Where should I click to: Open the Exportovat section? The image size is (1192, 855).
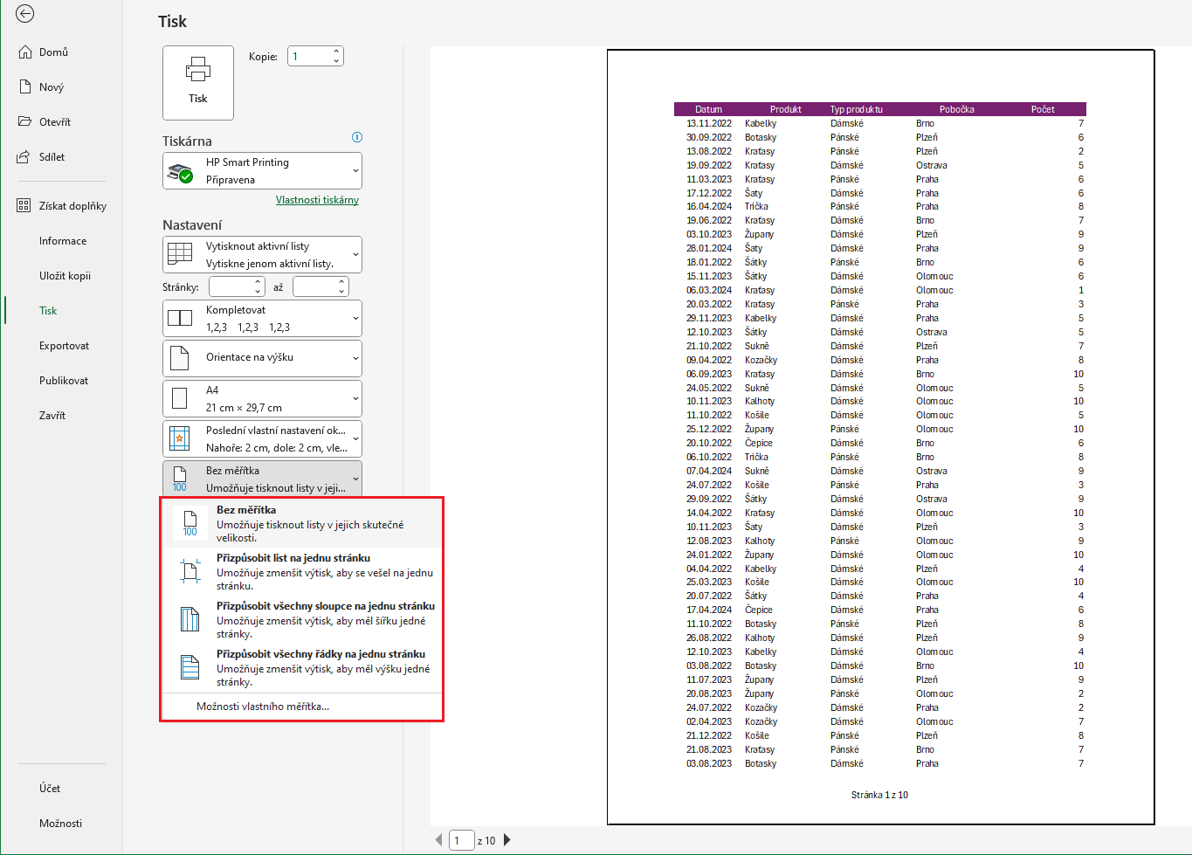[64, 346]
